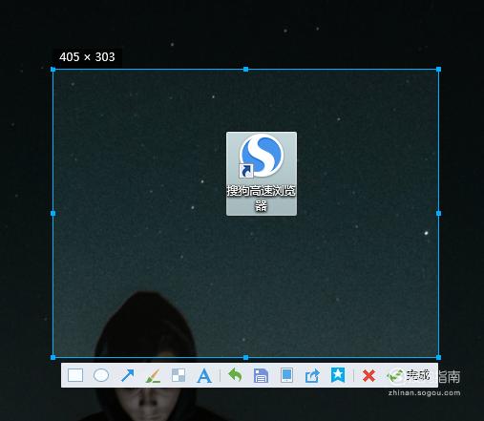Select the mosaic blur tool
The image size is (484, 421).
(x=179, y=375)
